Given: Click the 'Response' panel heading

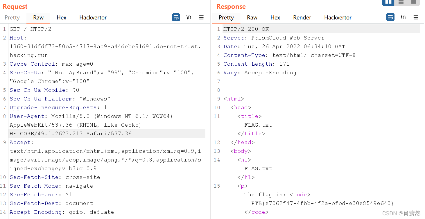Looking at the screenshot, I should 231,6.
